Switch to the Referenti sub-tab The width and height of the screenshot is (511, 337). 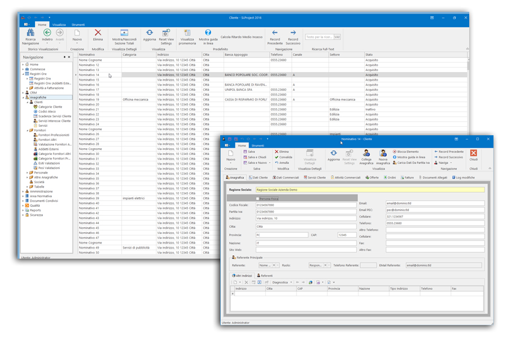pos(265,276)
